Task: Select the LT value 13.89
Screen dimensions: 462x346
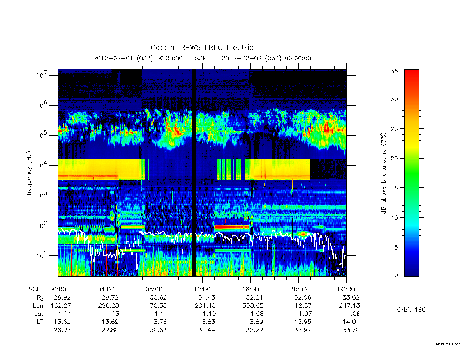Action: pyautogui.click(x=254, y=322)
